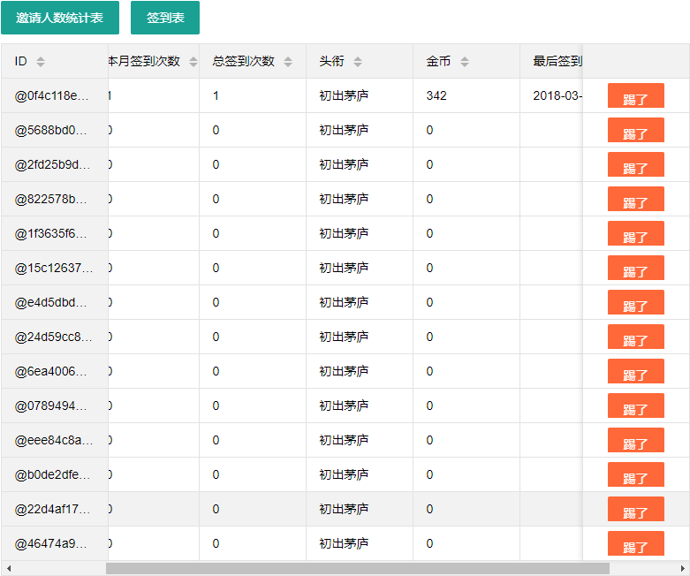The width and height of the screenshot is (690, 576).
Task: Sort the ID column using its sort arrows
Action: pyautogui.click(x=41, y=62)
